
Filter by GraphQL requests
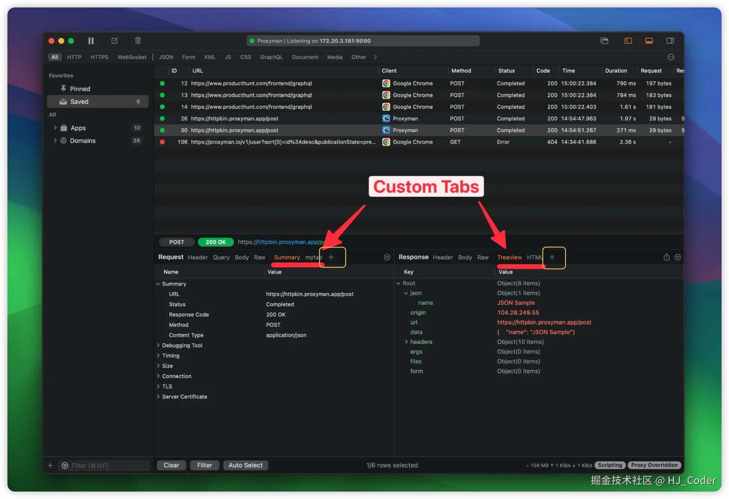pos(272,57)
